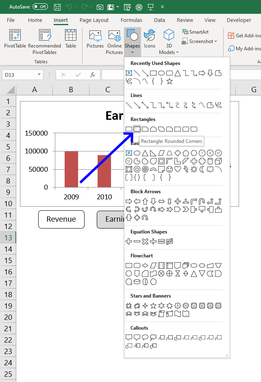
Task: Choose the 4-point star in Stars and Banners
Action: pos(145,306)
